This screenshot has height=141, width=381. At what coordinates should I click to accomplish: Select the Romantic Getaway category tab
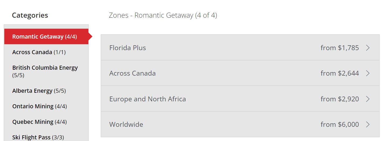tap(45, 36)
